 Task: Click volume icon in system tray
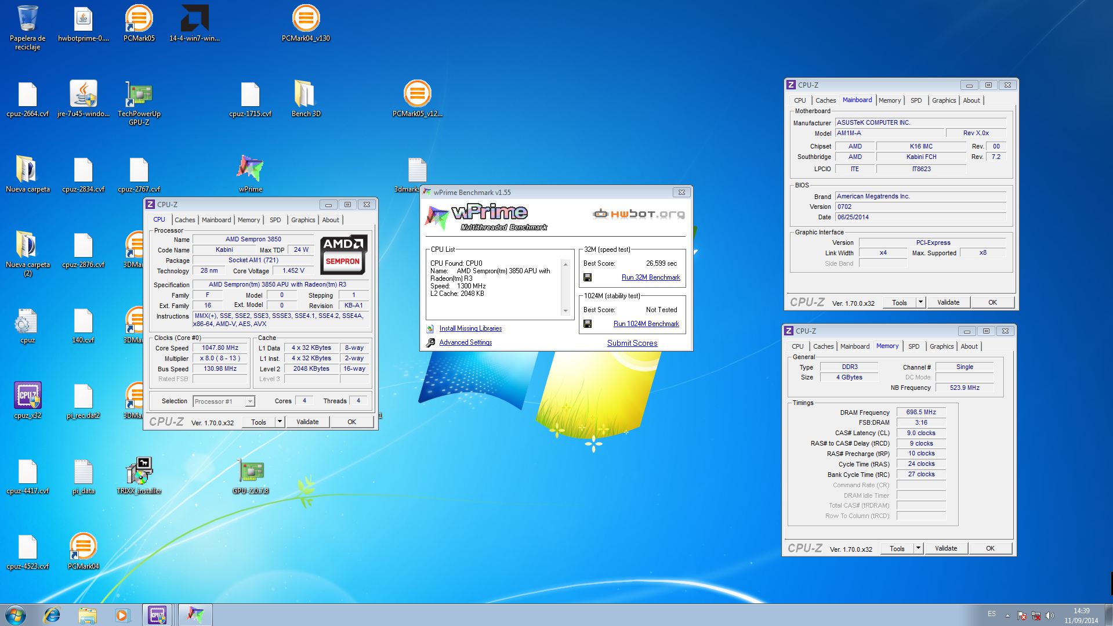(x=1049, y=616)
